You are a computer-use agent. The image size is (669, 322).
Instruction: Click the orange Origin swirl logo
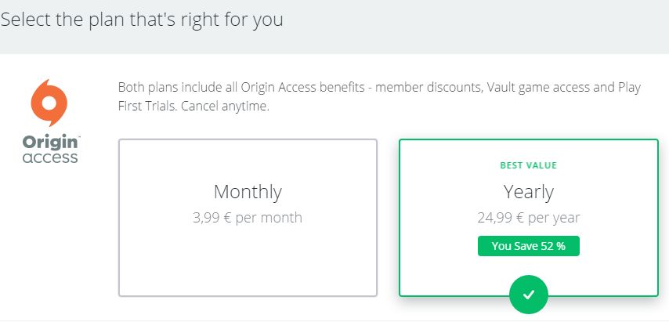click(49, 103)
